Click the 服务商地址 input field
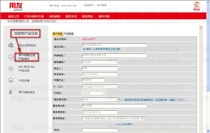The height and width of the screenshot is (133, 210). [x=114, y=119]
